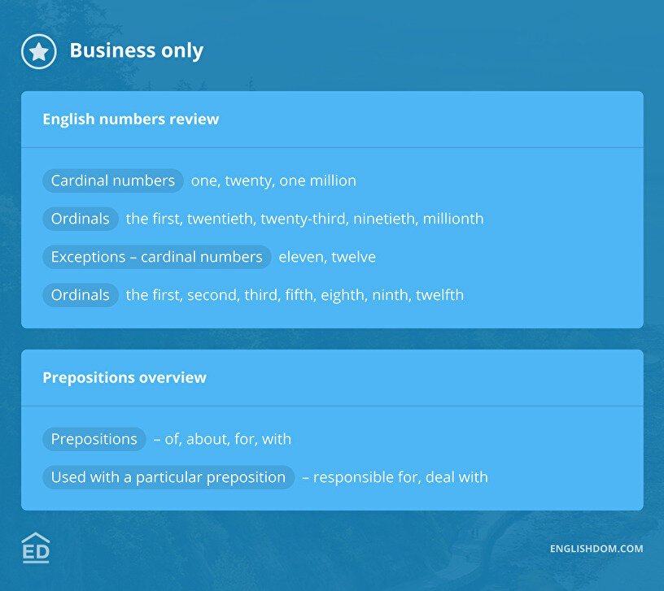Click the text eleven, twelve

(327, 257)
